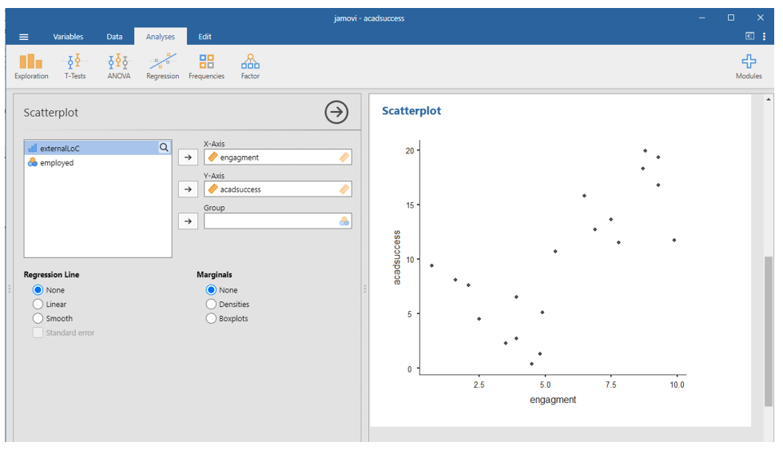783x450 pixels.
Task: Open the T-Tests analysis menu
Action: pyautogui.click(x=75, y=66)
